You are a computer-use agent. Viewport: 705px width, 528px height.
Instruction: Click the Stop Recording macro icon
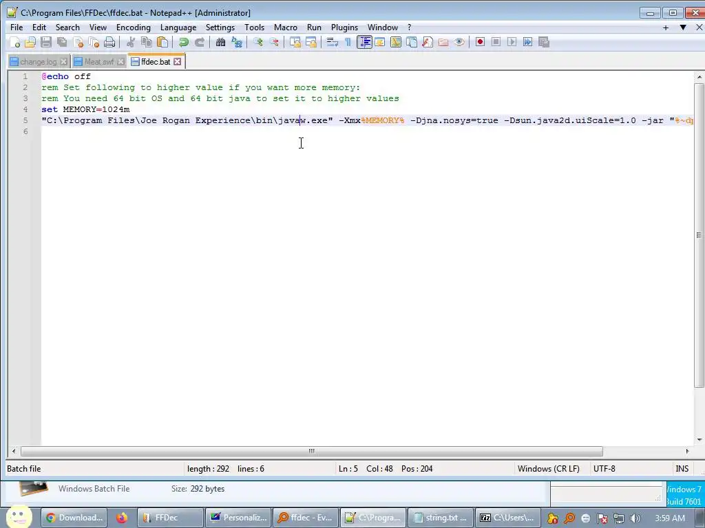(496, 42)
